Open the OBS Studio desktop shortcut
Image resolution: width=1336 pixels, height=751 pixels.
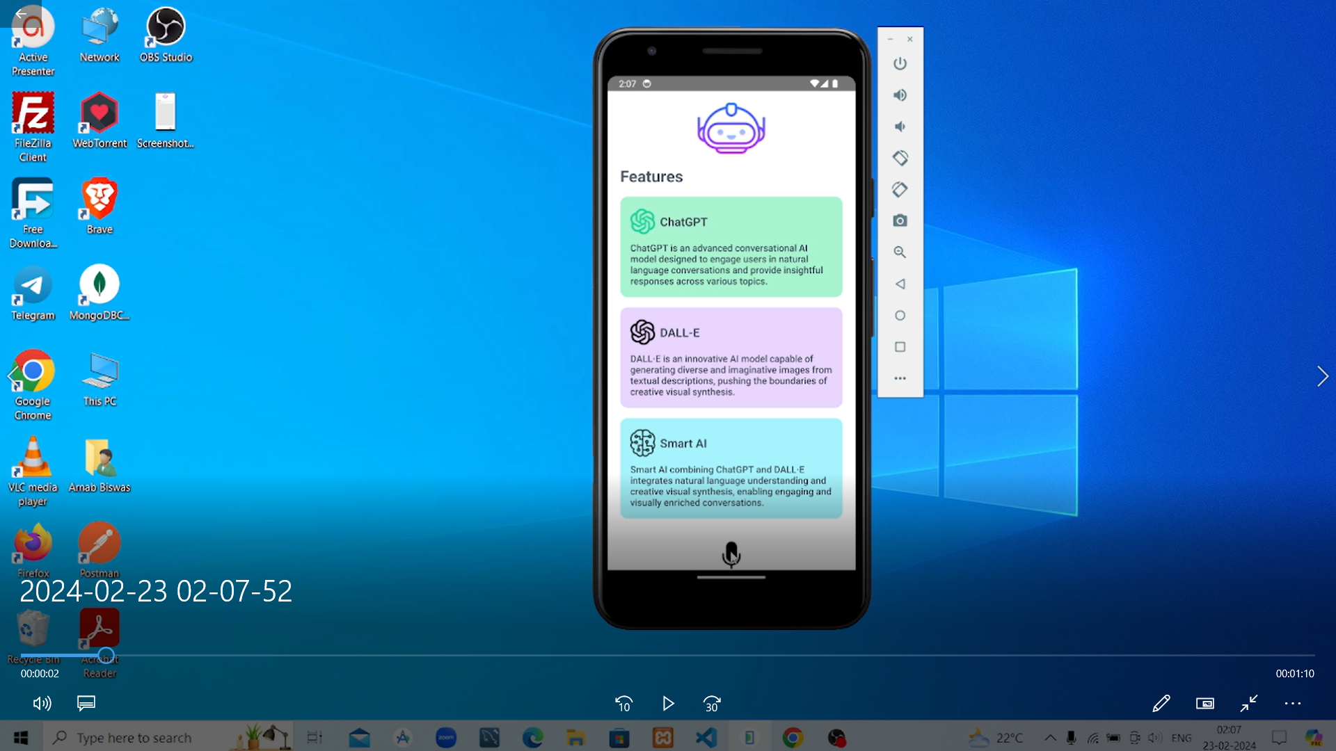[x=166, y=35]
